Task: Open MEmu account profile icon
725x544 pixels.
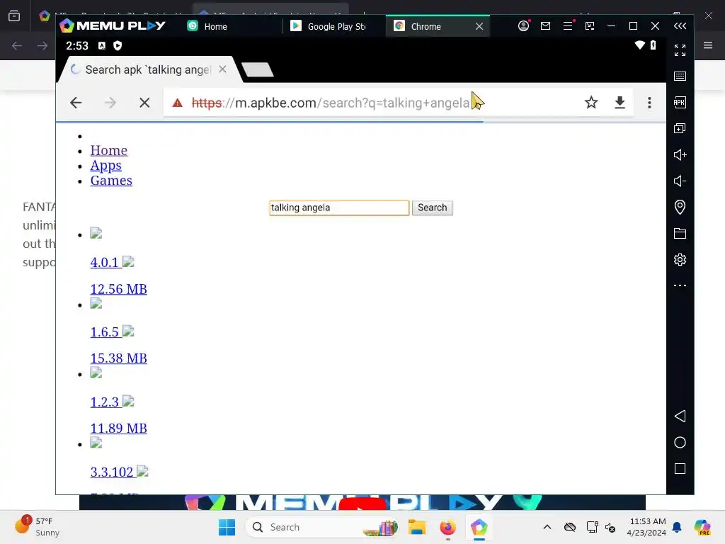Action: click(x=523, y=26)
